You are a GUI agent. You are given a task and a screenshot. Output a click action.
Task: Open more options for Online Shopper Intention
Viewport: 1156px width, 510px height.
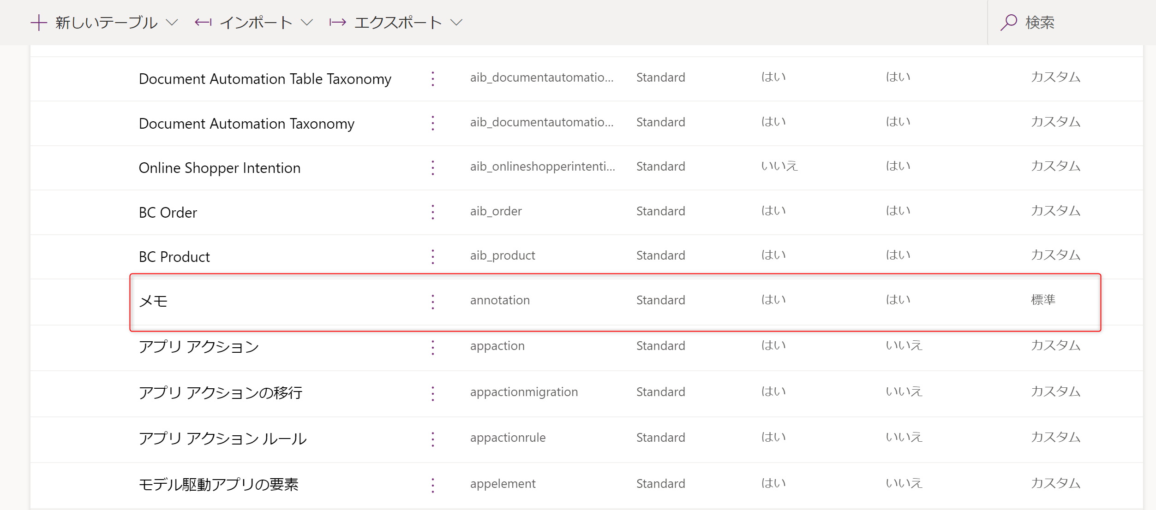[x=433, y=167]
